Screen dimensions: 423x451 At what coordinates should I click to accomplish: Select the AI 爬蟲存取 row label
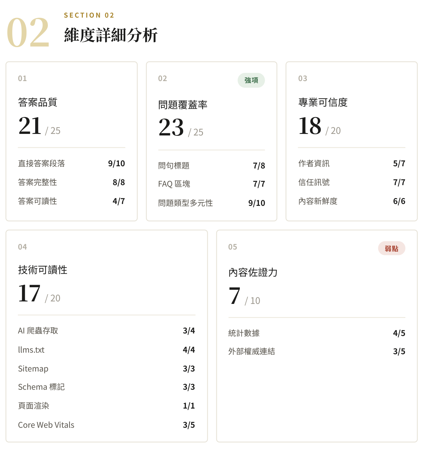pos(38,331)
